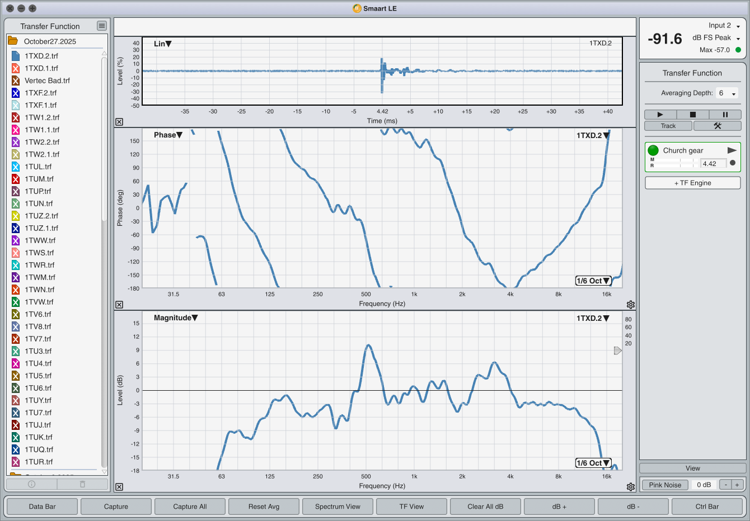The height and width of the screenshot is (521, 750).
Task: Select the 1TW1.2.trf trace file
Action: (x=42, y=117)
